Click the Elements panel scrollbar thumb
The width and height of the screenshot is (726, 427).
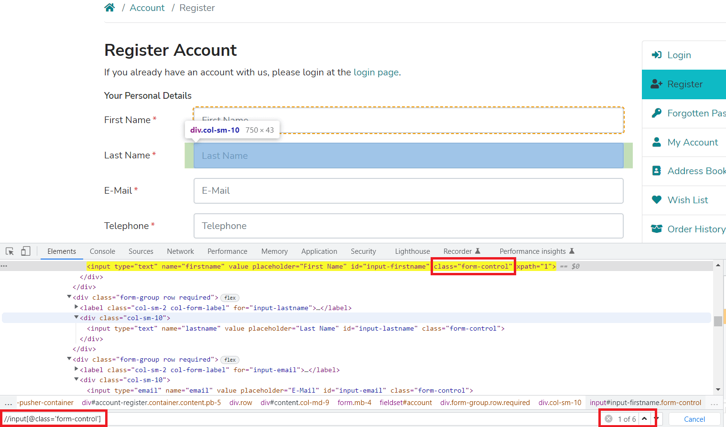[718, 321]
